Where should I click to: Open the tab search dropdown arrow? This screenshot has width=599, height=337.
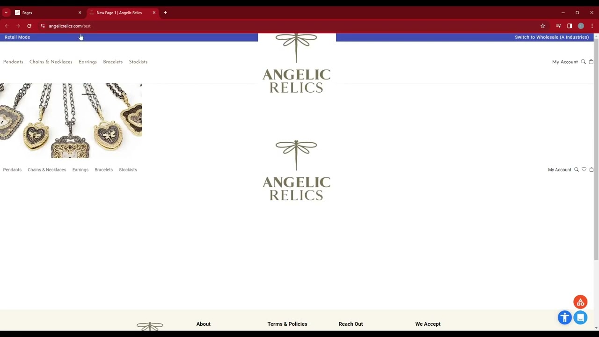point(6,13)
